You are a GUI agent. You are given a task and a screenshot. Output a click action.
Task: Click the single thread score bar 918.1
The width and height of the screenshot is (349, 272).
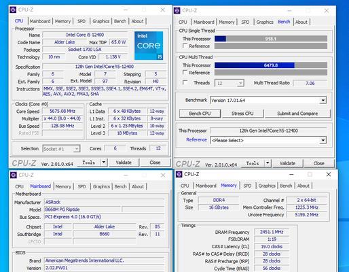point(271,39)
